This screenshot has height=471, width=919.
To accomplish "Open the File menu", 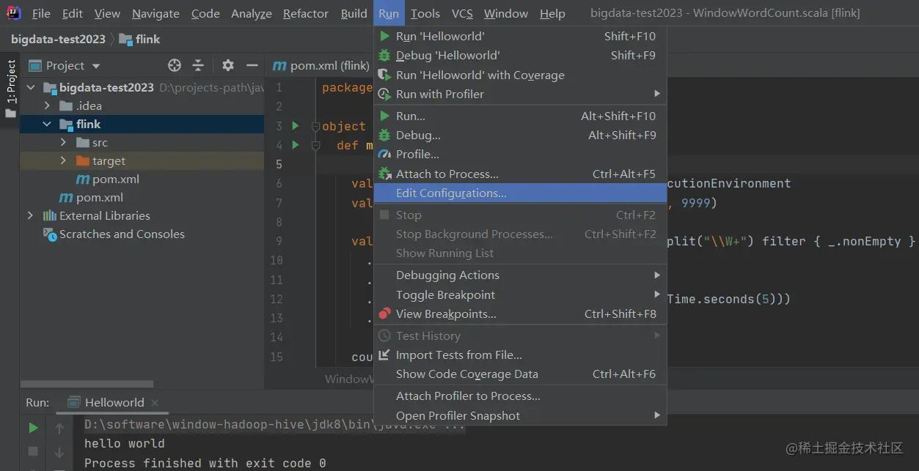I will point(41,13).
